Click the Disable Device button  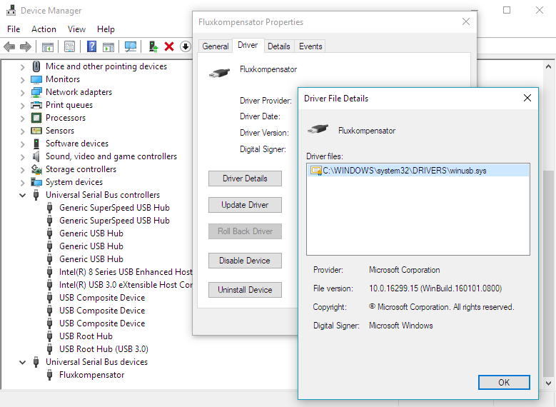tap(245, 261)
